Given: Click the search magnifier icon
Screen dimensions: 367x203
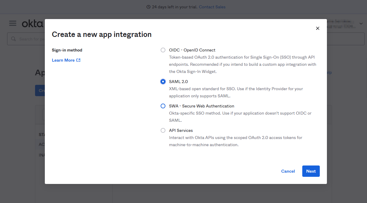Looking at the screenshot, I should click(x=13, y=39).
